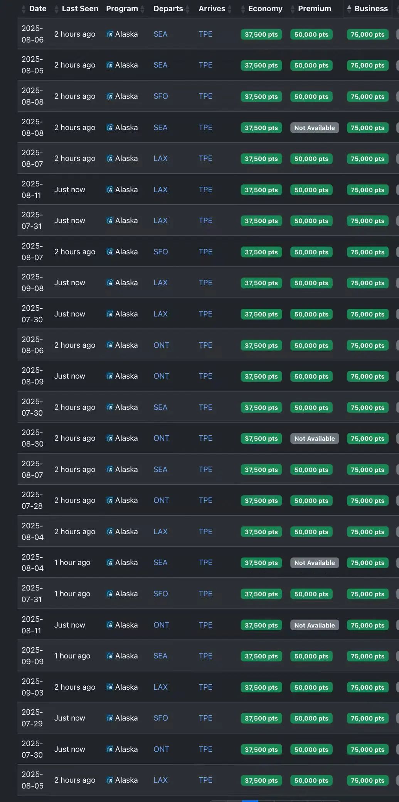399x802 pixels.
Task: Click Alaska icon in 2025-08-06 SEA row
Action: click(x=110, y=34)
